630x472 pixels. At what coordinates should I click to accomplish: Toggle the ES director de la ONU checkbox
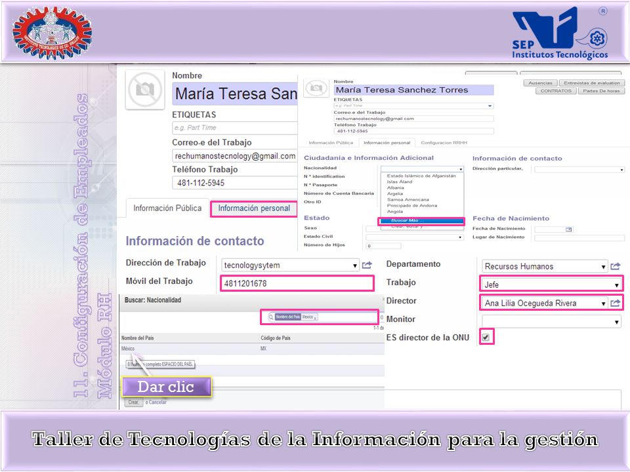(x=486, y=337)
